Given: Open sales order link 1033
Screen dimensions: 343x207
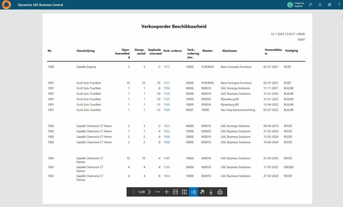Looking at the screenshot, I should click(167, 126).
